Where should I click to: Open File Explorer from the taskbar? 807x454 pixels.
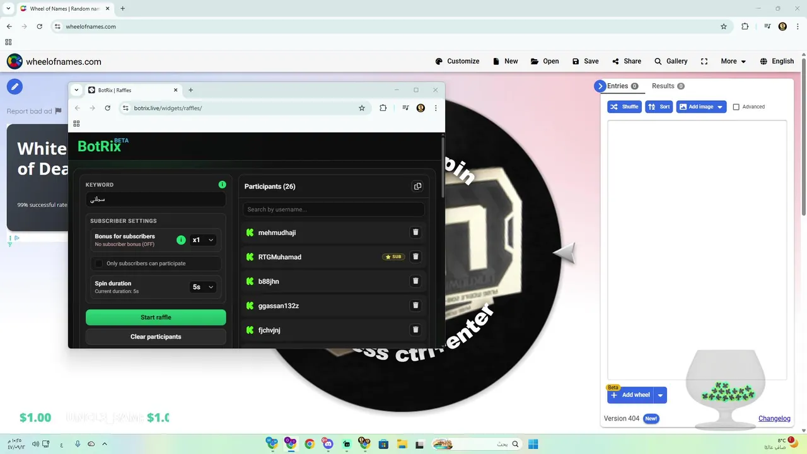pos(402,444)
